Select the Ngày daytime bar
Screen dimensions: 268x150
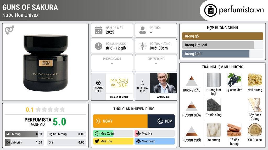click(x=120, y=121)
